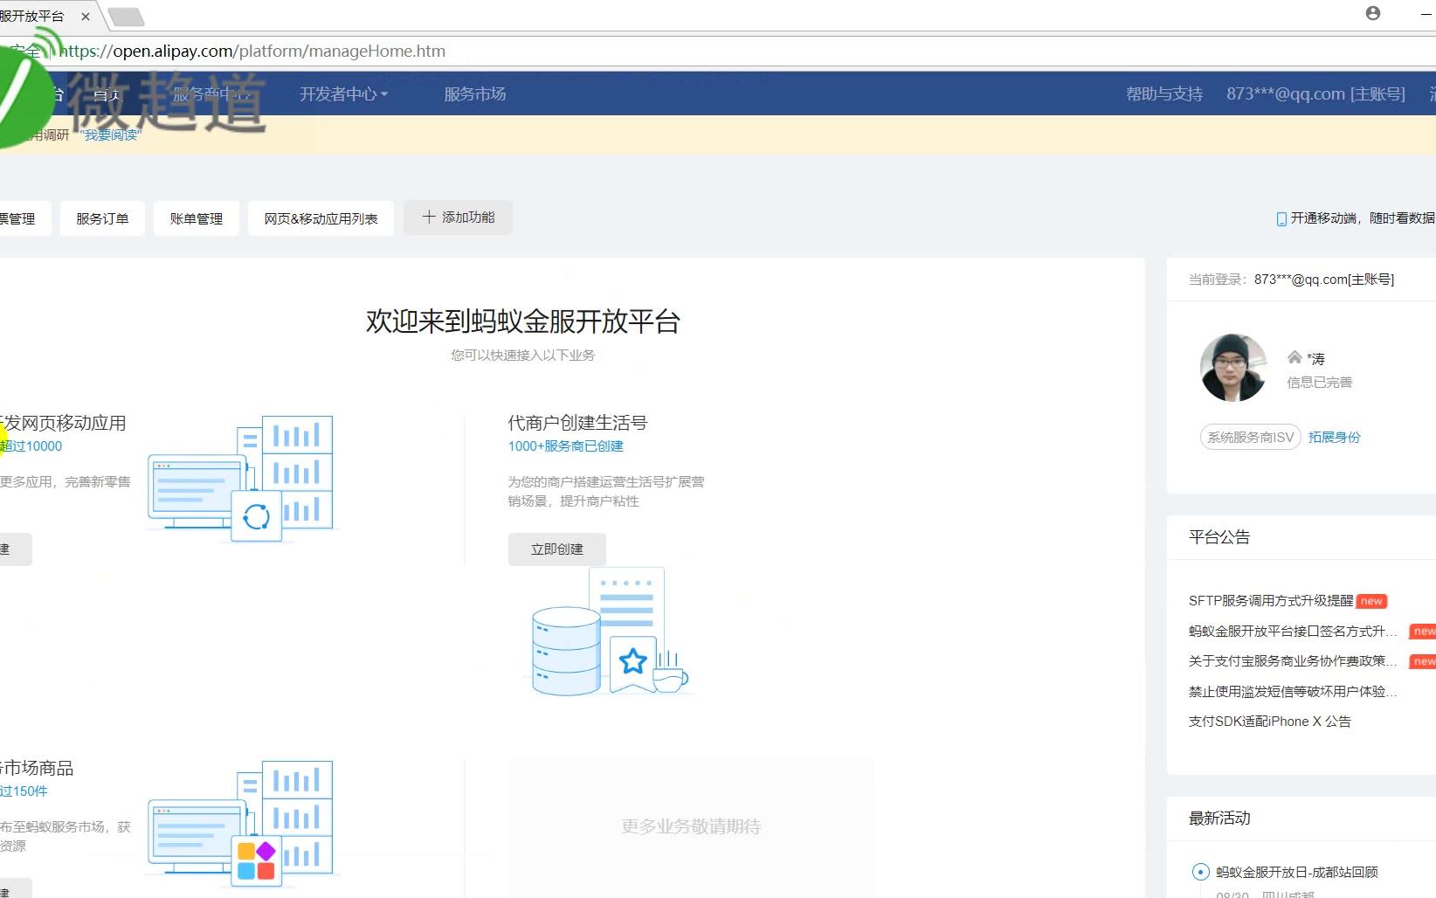The image size is (1436, 898).
Task: Open a new browser tab
Action: pos(127,17)
